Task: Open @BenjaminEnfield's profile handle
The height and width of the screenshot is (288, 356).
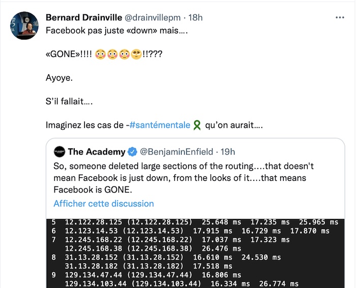Action: pyautogui.click(x=176, y=152)
